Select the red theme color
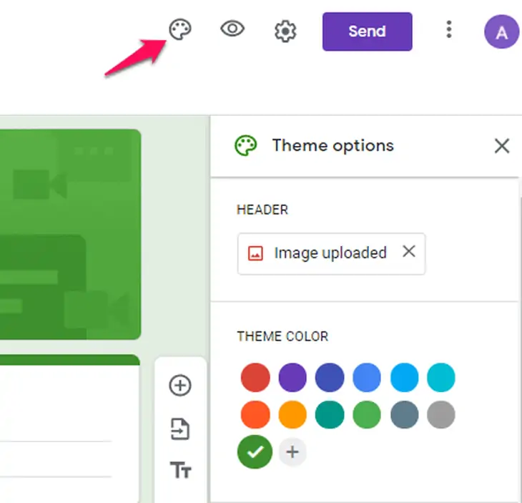The height and width of the screenshot is (503, 522). 255,377
